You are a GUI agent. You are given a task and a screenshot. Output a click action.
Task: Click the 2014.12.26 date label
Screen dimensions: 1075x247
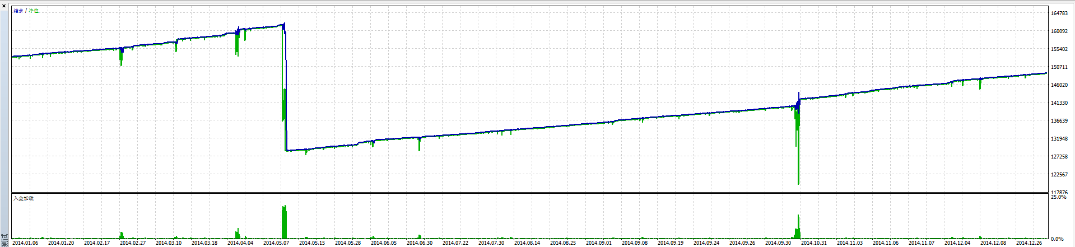click(1029, 243)
